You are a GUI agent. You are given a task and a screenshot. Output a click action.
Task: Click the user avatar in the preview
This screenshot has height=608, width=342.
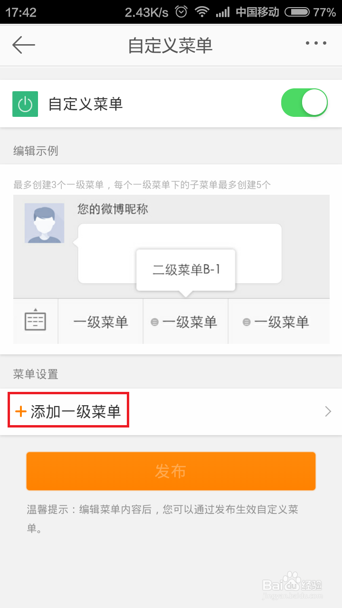point(45,223)
